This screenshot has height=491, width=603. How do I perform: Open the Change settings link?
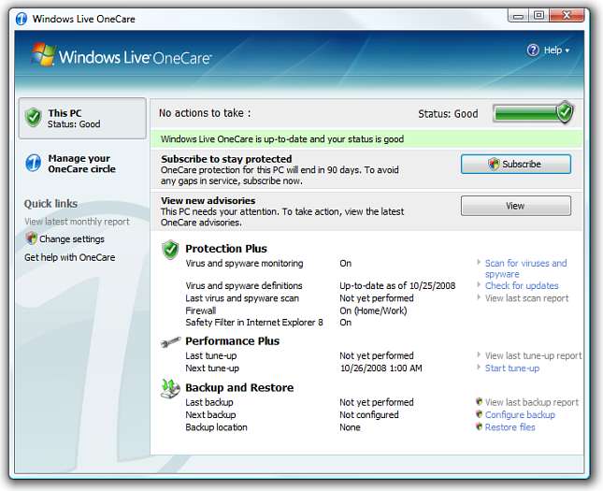click(x=72, y=239)
